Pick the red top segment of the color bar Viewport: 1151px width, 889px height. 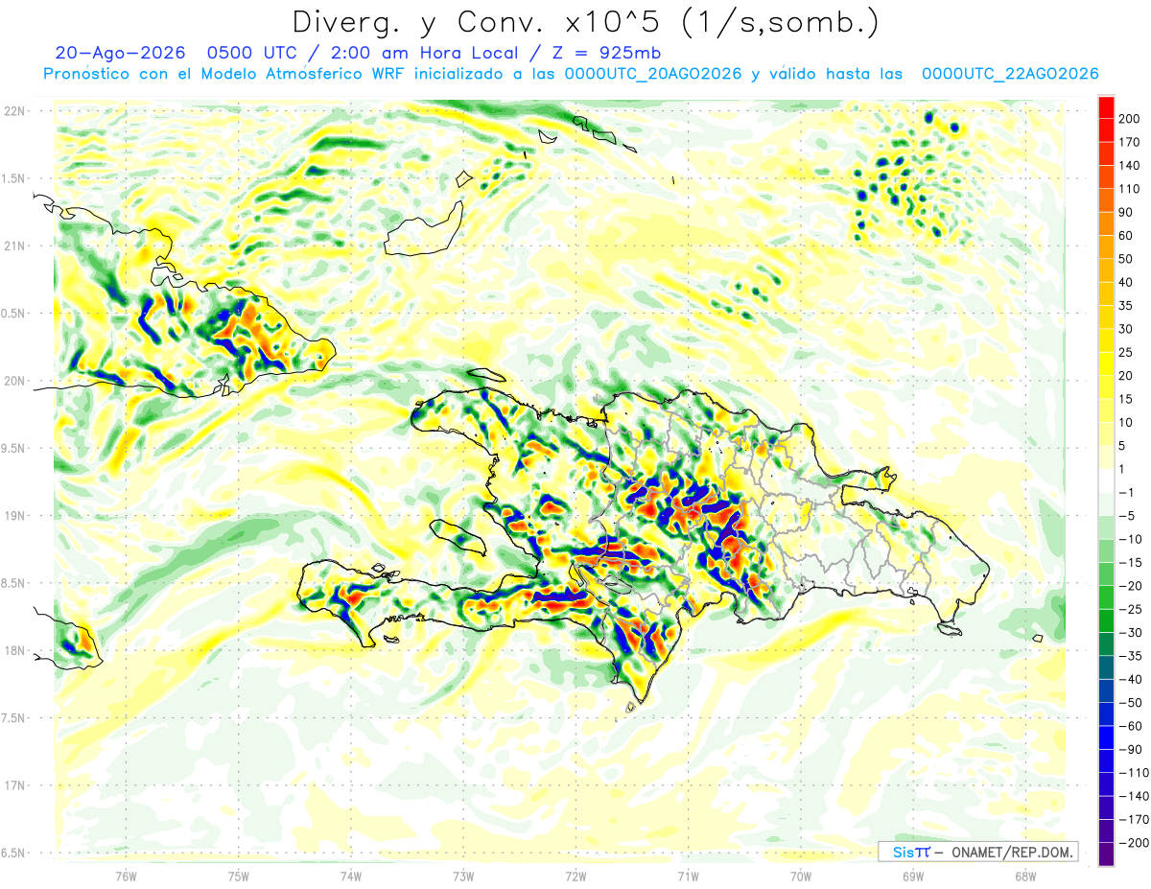(x=1107, y=108)
